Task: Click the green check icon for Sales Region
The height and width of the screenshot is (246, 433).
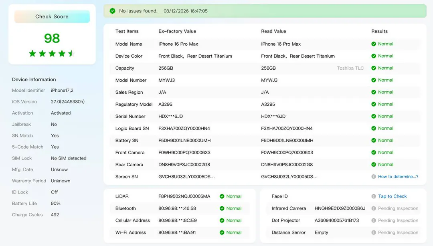Action: 374,92
